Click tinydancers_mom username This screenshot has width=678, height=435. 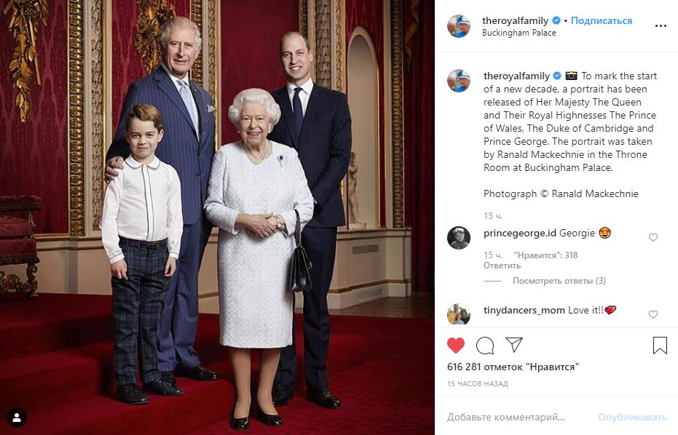[x=524, y=310]
